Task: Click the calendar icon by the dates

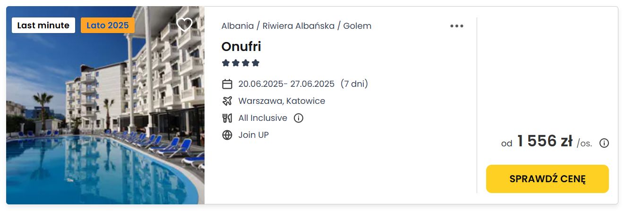Action: tap(227, 84)
